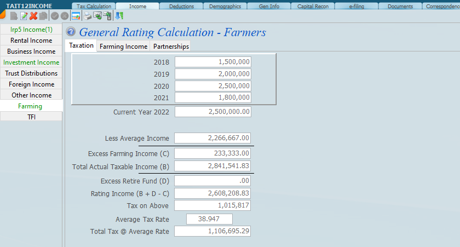The height and width of the screenshot is (247, 460).
Task: Open the Farming Income sub-tab
Action: point(123,47)
